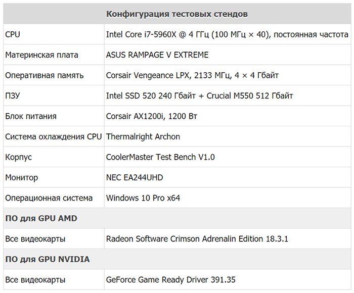Select the 'Thermalright Archon' value
The width and height of the screenshot is (354, 293).
click(x=143, y=137)
